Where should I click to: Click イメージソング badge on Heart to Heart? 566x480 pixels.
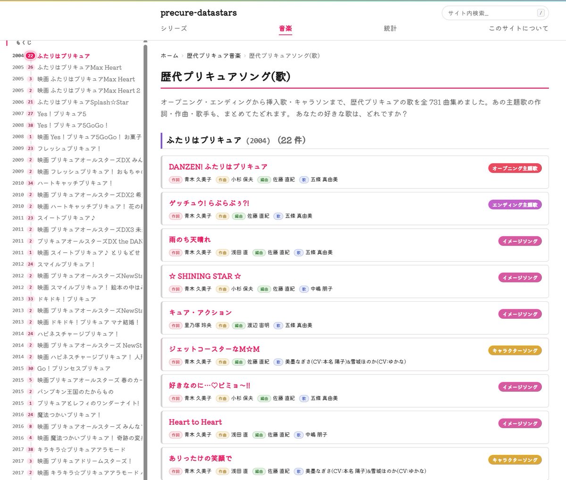(520, 423)
